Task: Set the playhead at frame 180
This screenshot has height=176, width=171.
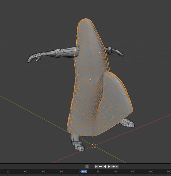Action: coord(151,171)
